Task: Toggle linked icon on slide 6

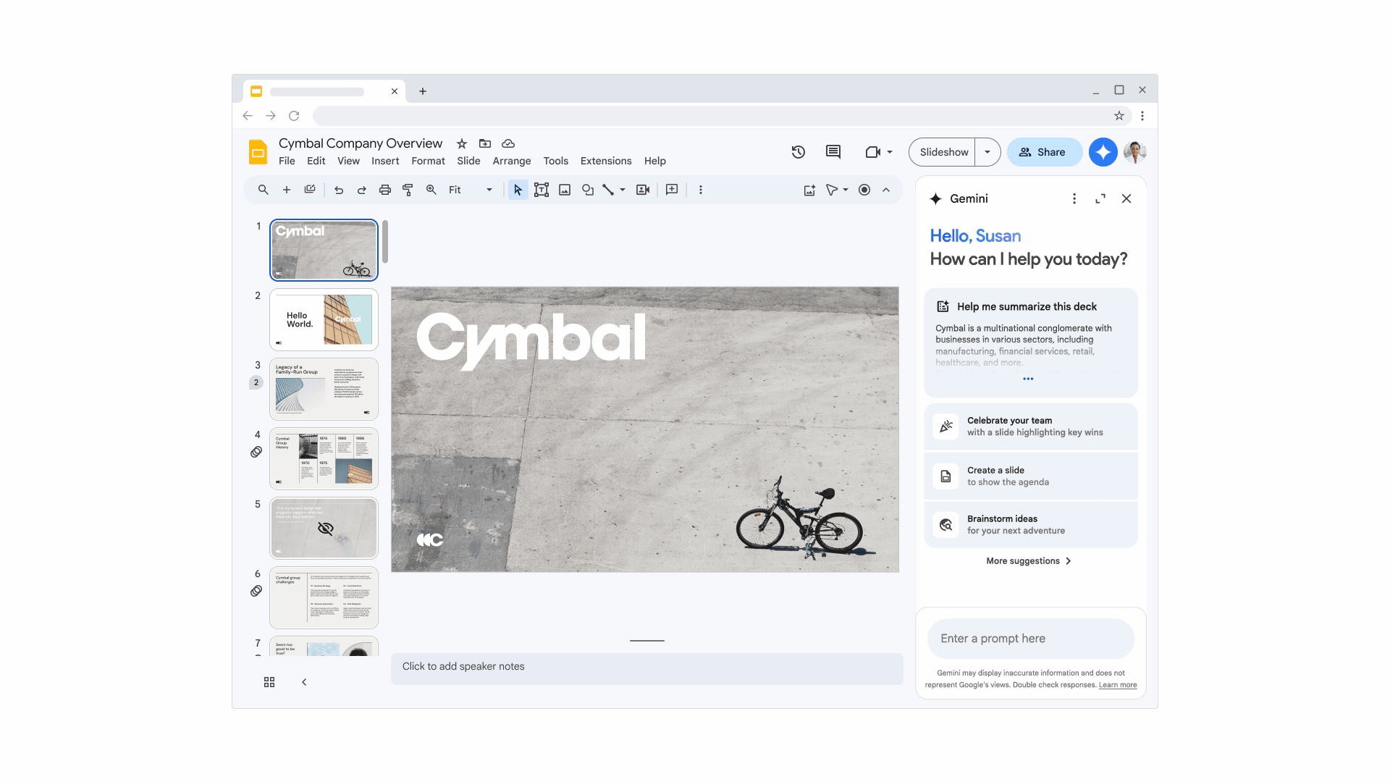Action: 256,590
